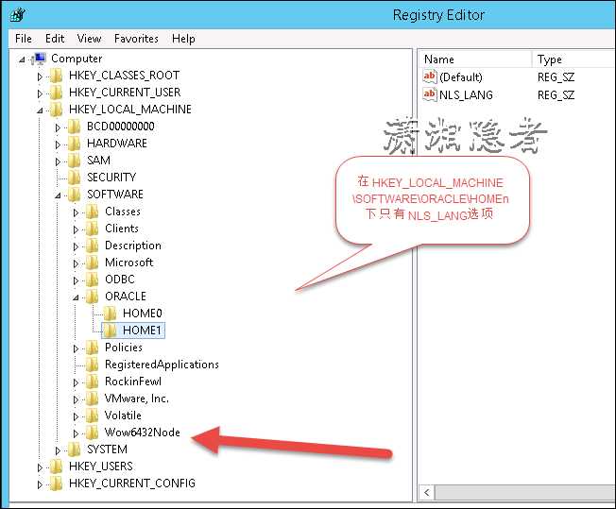Click the SOFTWARE folder icon

tap(75, 194)
